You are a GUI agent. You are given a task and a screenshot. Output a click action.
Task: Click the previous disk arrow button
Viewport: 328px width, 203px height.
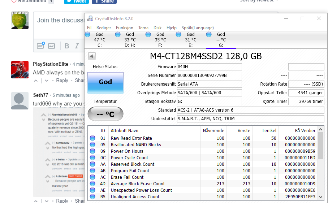pyautogui.click(x=92, y=56)
